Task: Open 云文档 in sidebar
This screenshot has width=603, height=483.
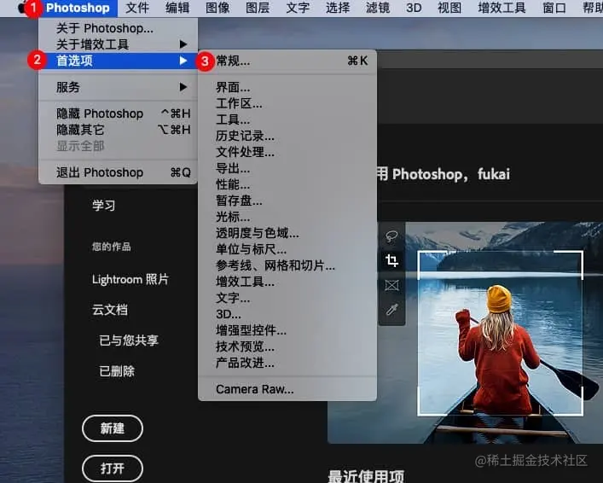Action: click(110, 310)
